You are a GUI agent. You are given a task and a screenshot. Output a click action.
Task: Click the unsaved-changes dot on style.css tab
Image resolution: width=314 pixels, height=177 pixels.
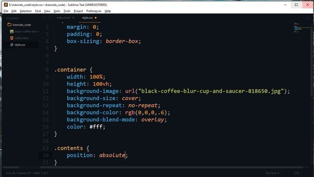[x=96, y=18]
